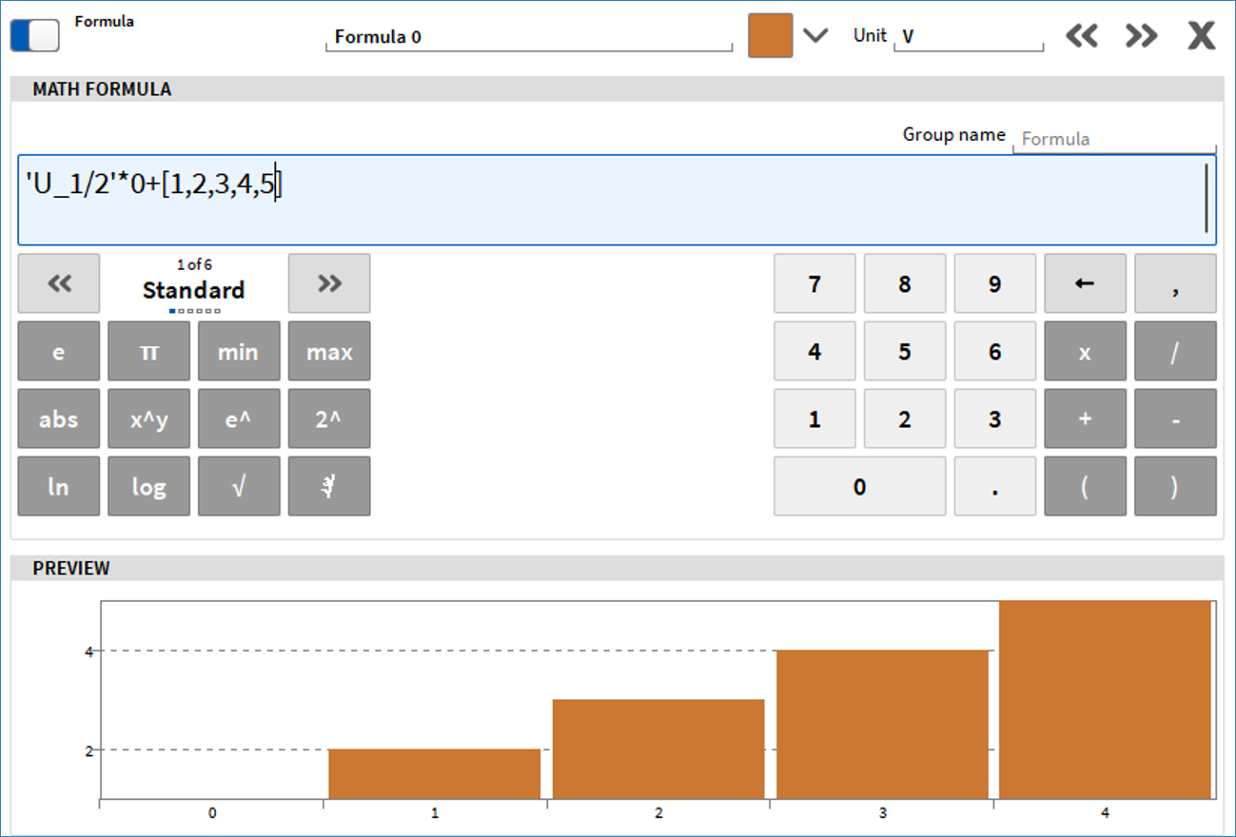The image size is (1236, 837).
Task: Click the Unit input field
Action: [968, 38]
